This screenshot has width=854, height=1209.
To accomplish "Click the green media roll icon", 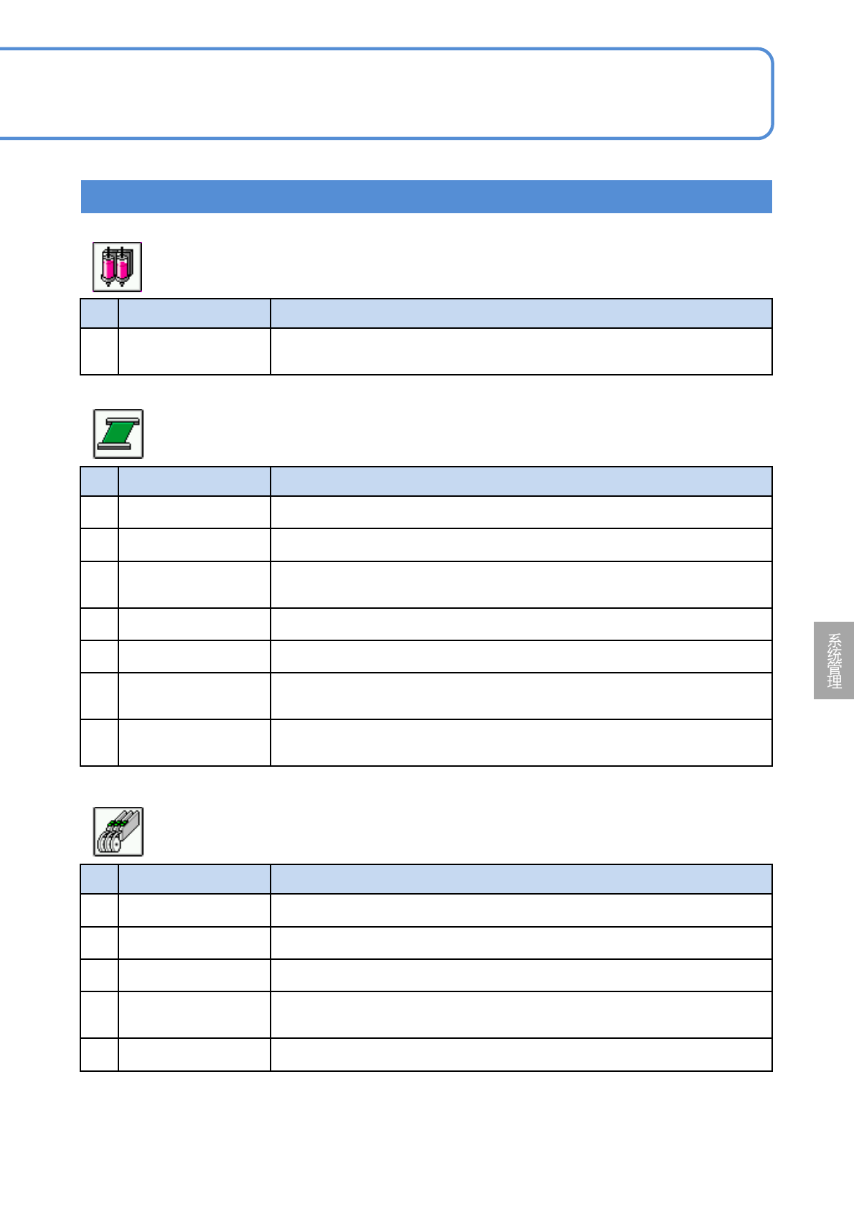I will coord(118,434).
